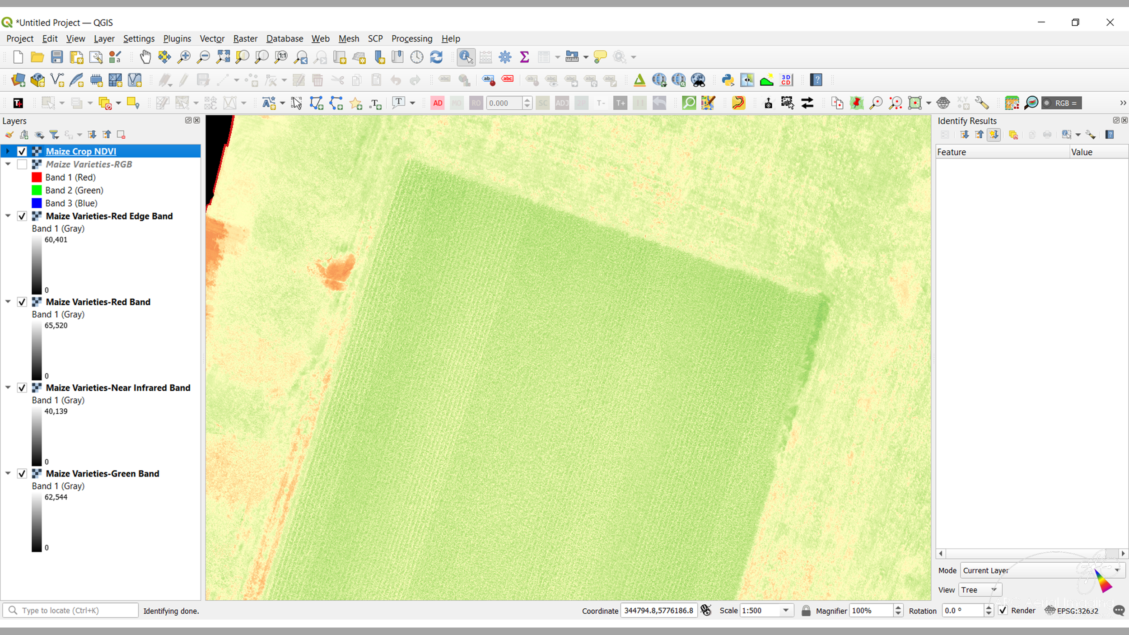Toggle the Render checkbox in status bar
Viewport: 1129px width, 635px height.
pyautogui.click(x=1003, y=611)
